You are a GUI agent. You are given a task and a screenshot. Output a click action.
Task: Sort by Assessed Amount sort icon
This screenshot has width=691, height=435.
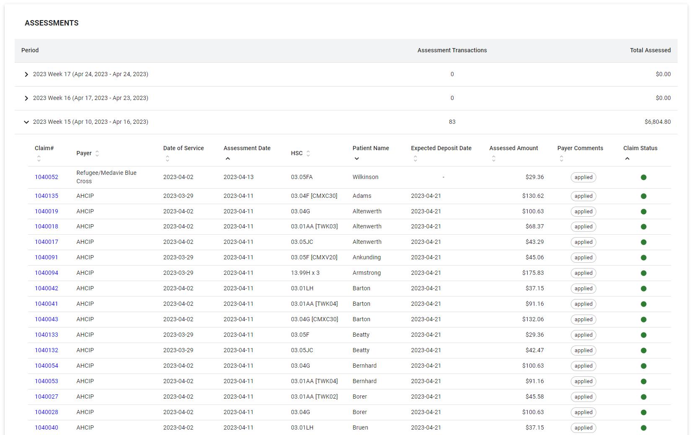point(494,159)
